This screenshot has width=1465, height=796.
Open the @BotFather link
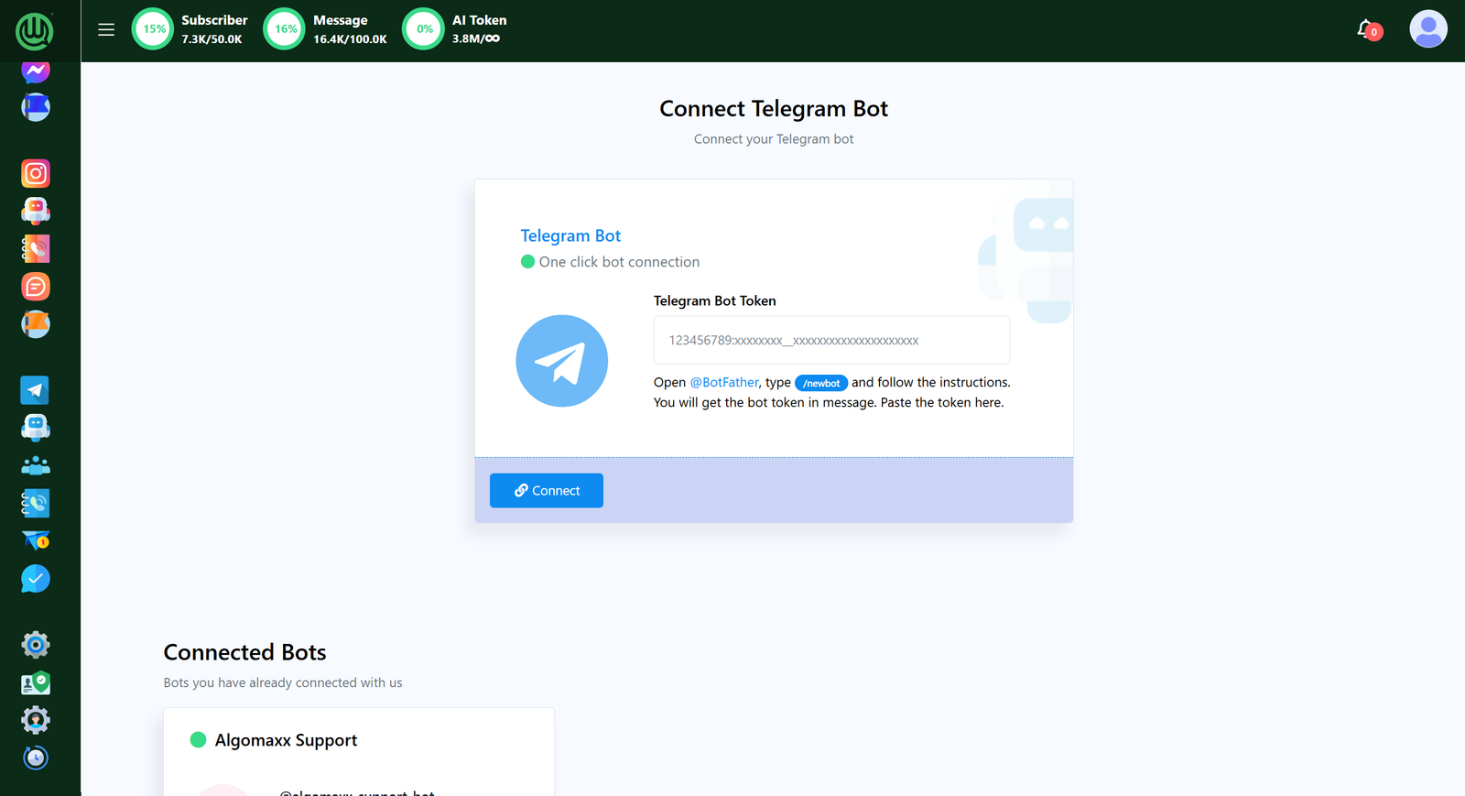click(x=724, y=382)
